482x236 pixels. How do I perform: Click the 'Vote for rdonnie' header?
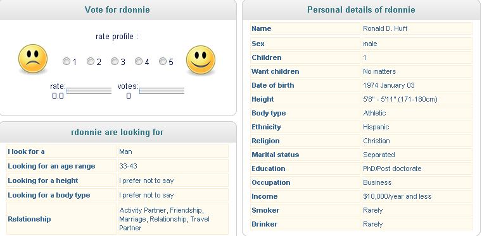tap(117, 9)
